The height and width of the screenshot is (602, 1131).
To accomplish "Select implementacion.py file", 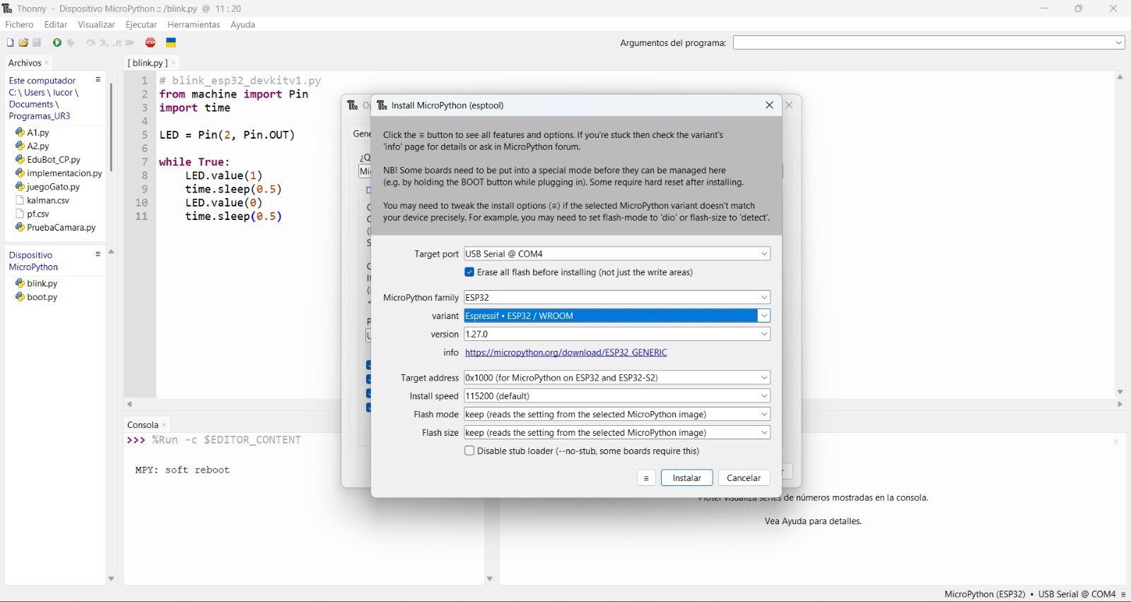I will coord(59,173).
